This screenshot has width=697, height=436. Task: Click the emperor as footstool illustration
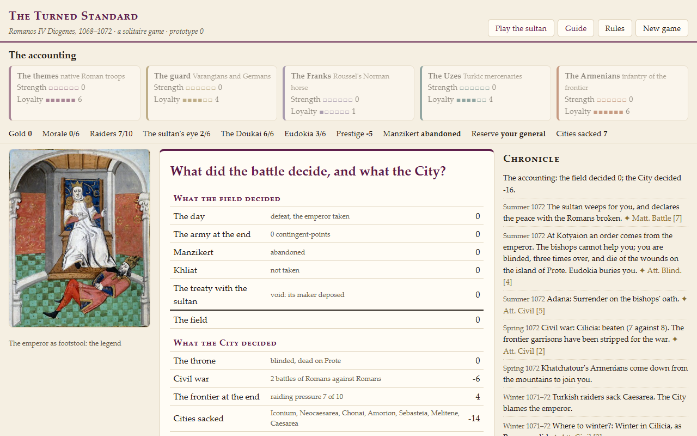click(80, 238)
